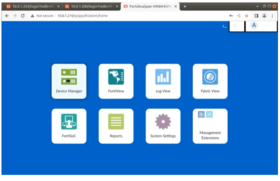
Task: Go back to the previous page
Action: 7,16
